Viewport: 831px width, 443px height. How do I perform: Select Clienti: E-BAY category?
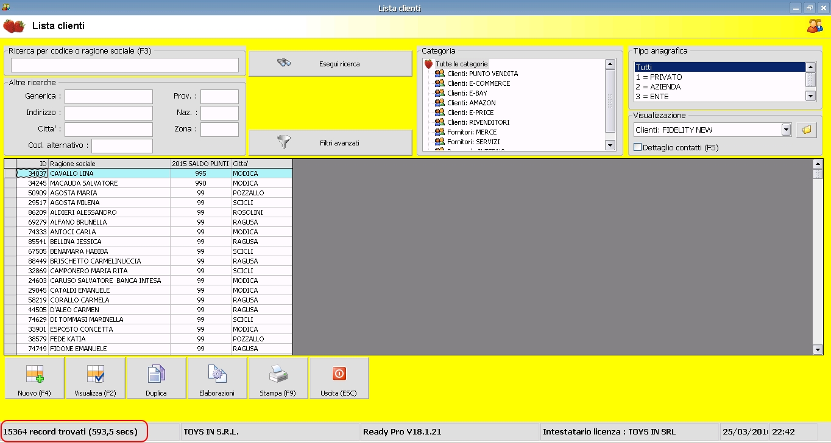pos(467,93)
